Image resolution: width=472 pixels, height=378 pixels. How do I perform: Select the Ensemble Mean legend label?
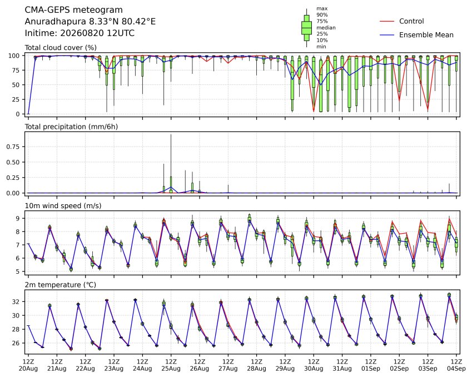pyautogui.click(x=426, y=35)
